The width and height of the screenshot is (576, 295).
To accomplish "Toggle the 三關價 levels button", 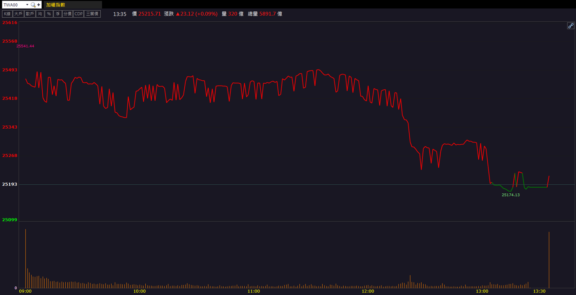I will pos(92,14).
